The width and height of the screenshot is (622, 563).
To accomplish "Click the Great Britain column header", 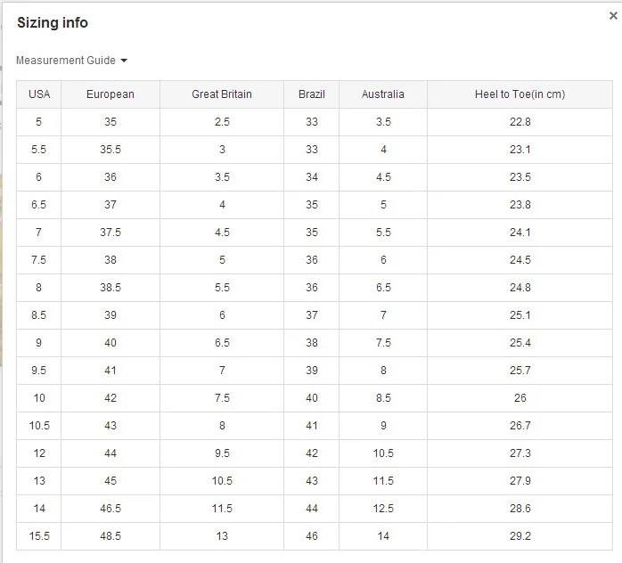I will pyautogui.click(x=222, y=94).
